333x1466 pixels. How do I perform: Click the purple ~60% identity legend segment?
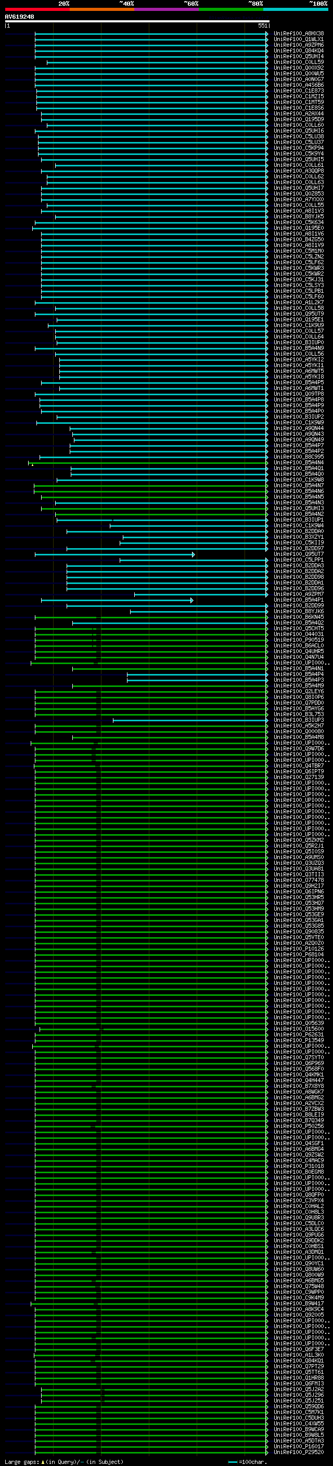[x=167, y=9]
